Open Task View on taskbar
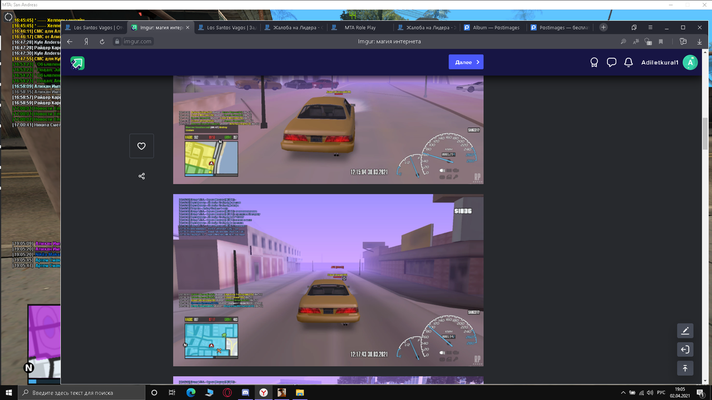Image resolution: width=712 pixels, height=400 pixels. (x=172, y=393)
